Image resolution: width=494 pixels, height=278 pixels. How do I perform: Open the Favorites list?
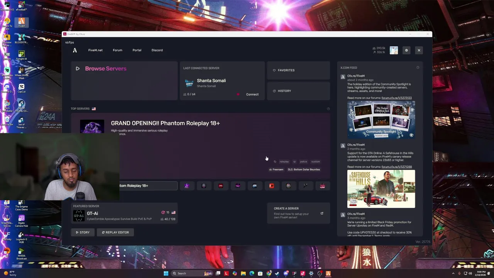click(x=298, y=70)
